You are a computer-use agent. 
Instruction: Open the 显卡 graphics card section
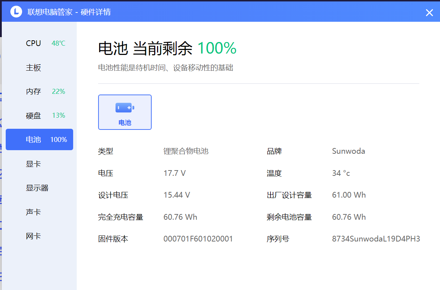[x=39, y=164]
